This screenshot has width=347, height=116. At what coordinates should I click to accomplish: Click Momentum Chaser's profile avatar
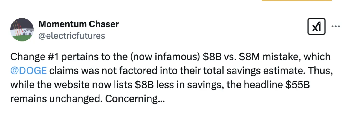[22, 30]
